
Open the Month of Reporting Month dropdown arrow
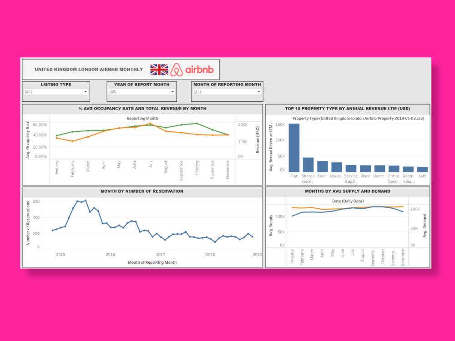[258, 92]
